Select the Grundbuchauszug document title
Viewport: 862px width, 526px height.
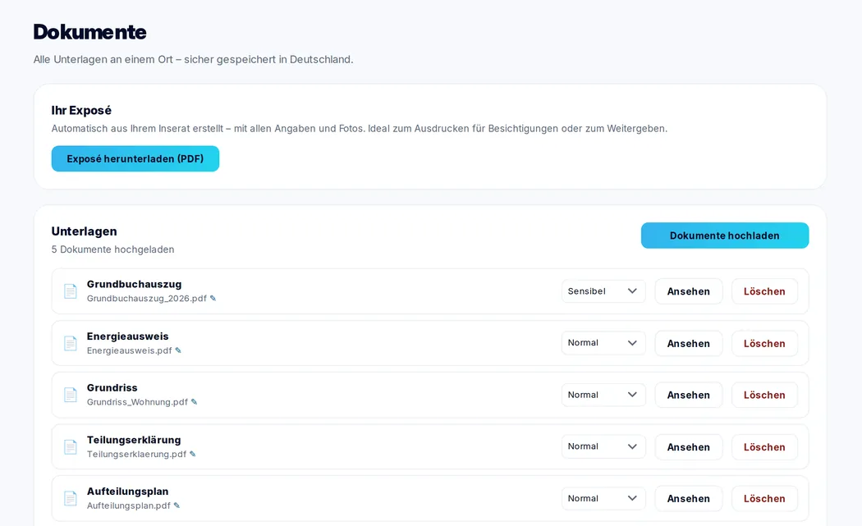134,284
